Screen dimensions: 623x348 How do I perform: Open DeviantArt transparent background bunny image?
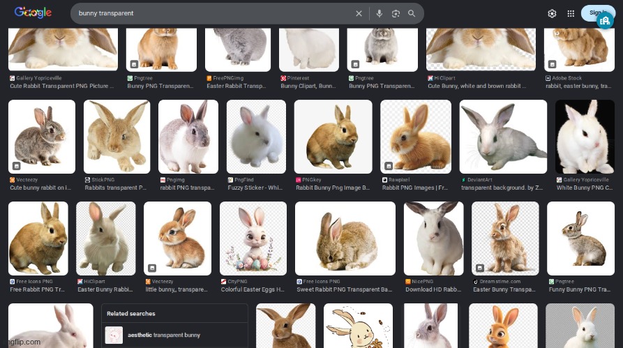point(503,136)
